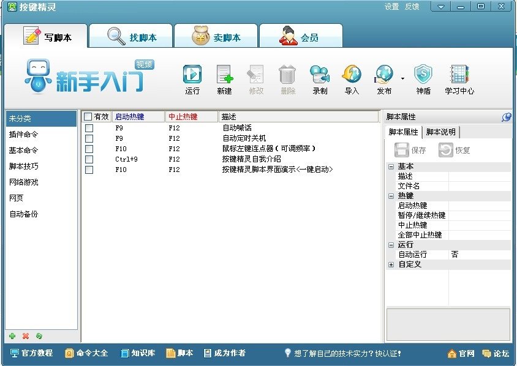Screen dimensions: 517x366
Task: Publish script with 发布 globe icon
Action: (x=384, y=80)
